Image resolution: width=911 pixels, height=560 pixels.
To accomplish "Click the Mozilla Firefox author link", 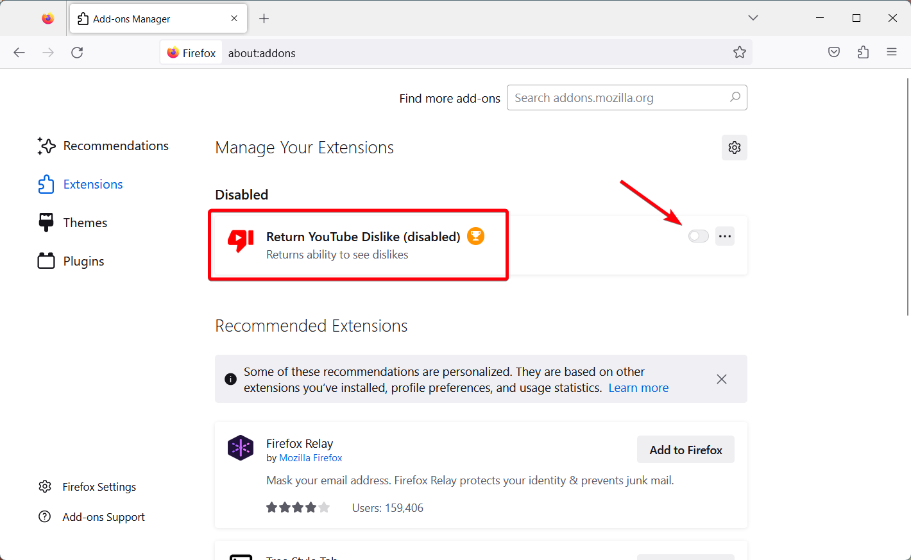I will (x=311, y=457).
